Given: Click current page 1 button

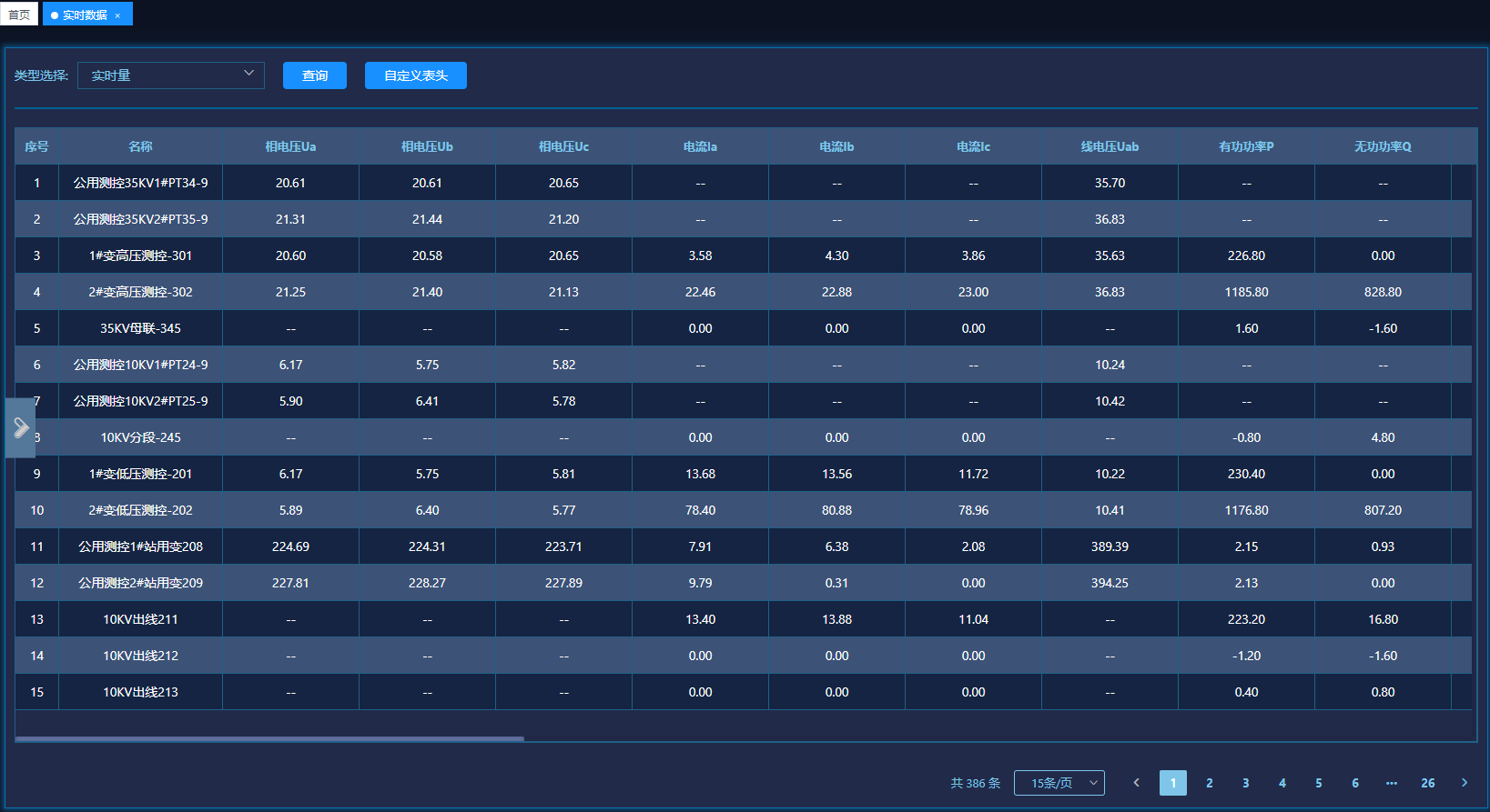Looking at the screenshot, I should (1172, 783).
